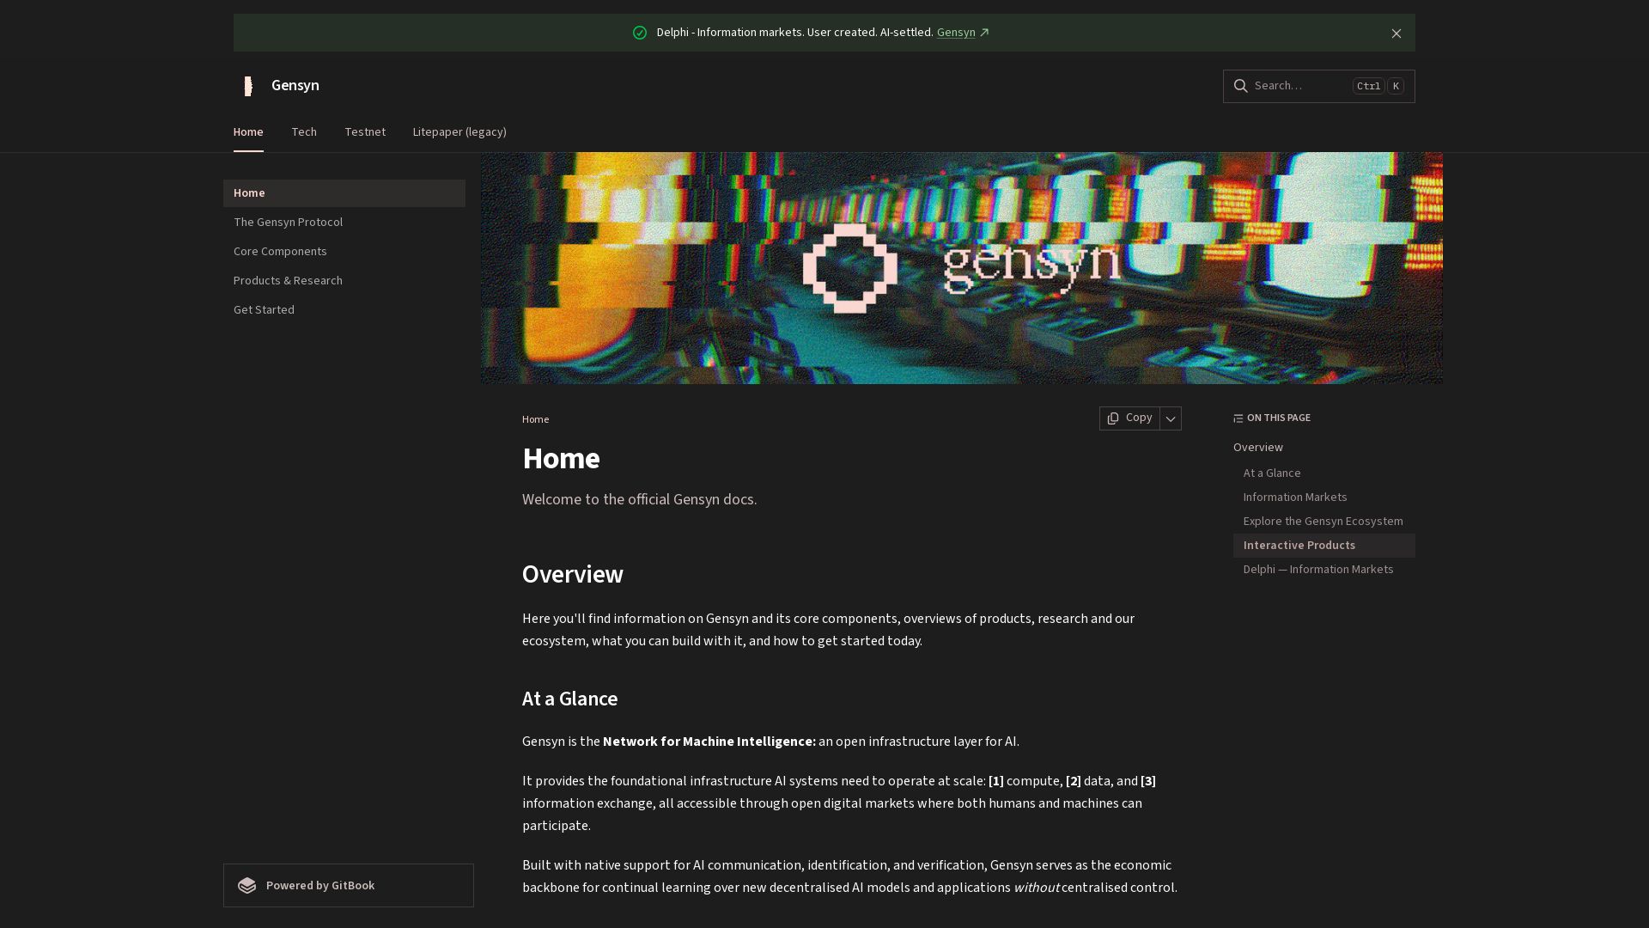Screen dimensions: 1649x928
Task: Dismiss the Delphi announcement banner
Action: [1396, 34]
